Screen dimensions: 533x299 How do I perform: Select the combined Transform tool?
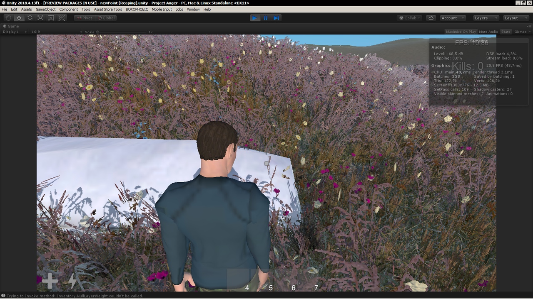(x=62, y=18)
